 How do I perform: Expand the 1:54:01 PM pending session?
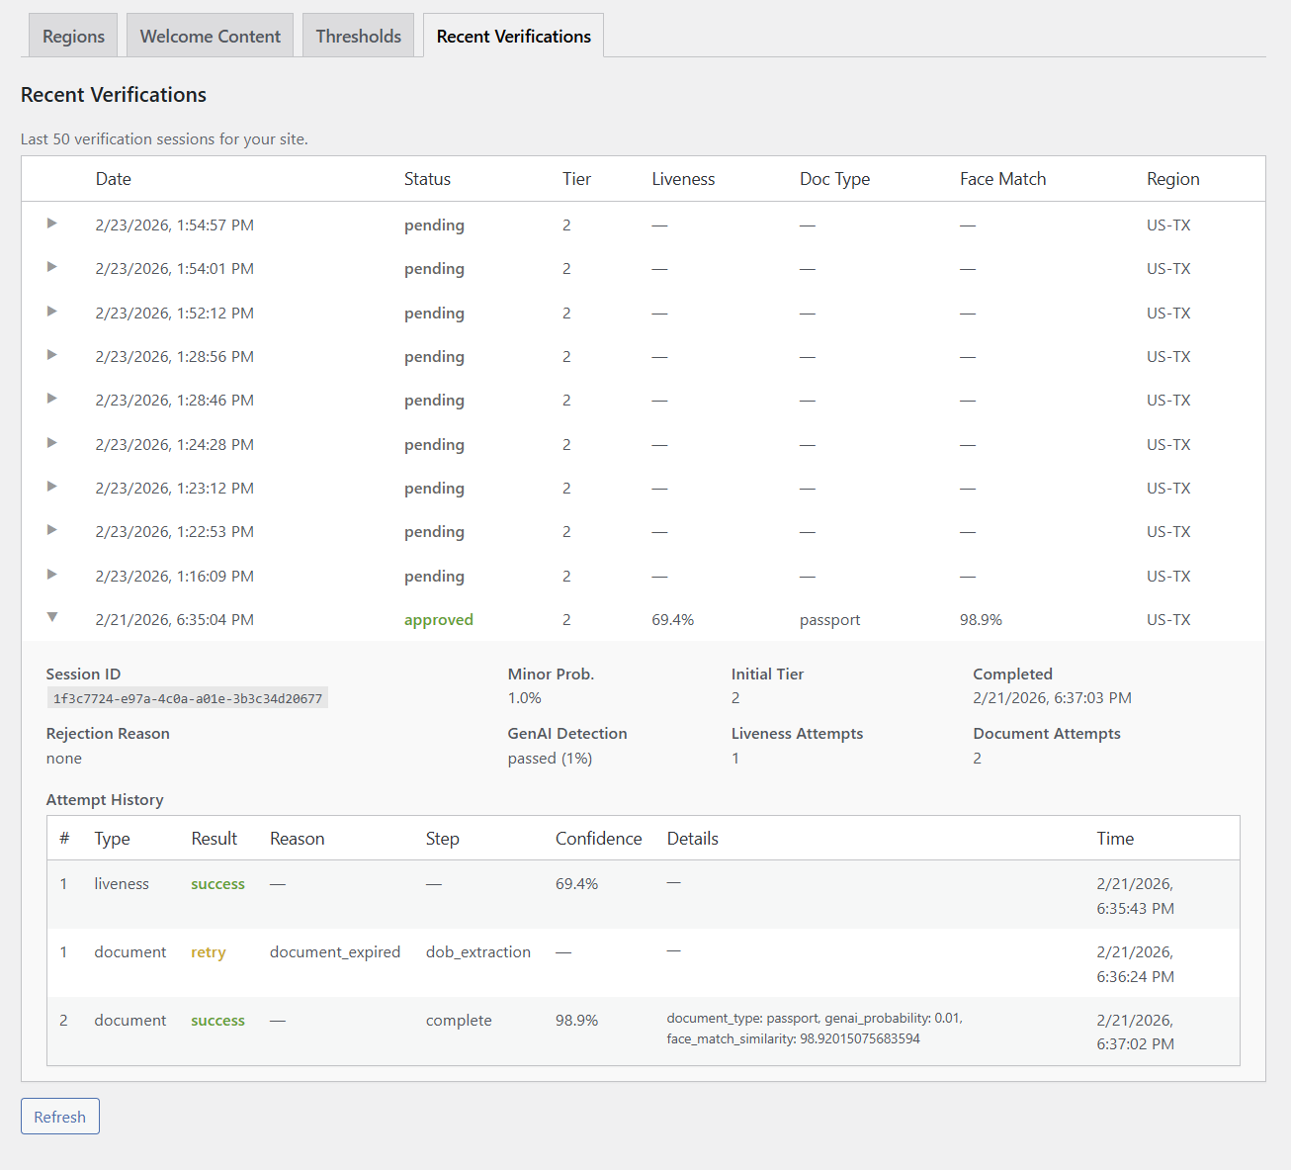pyautogui.click(x=52, y=268)
